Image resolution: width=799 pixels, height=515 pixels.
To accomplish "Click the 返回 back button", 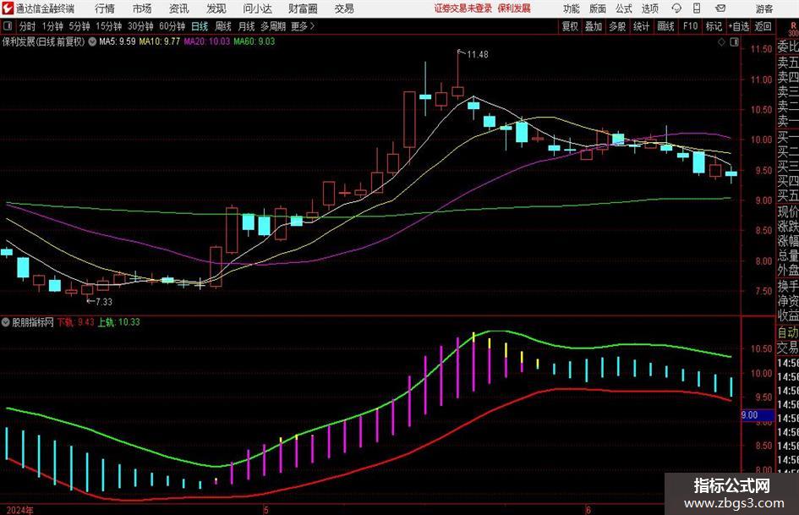I will (763, 26).
